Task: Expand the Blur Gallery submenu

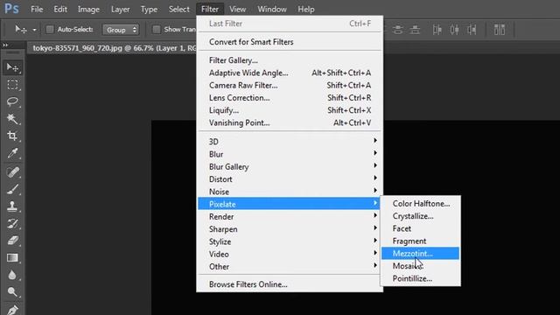Action: (x=290, y=166)
